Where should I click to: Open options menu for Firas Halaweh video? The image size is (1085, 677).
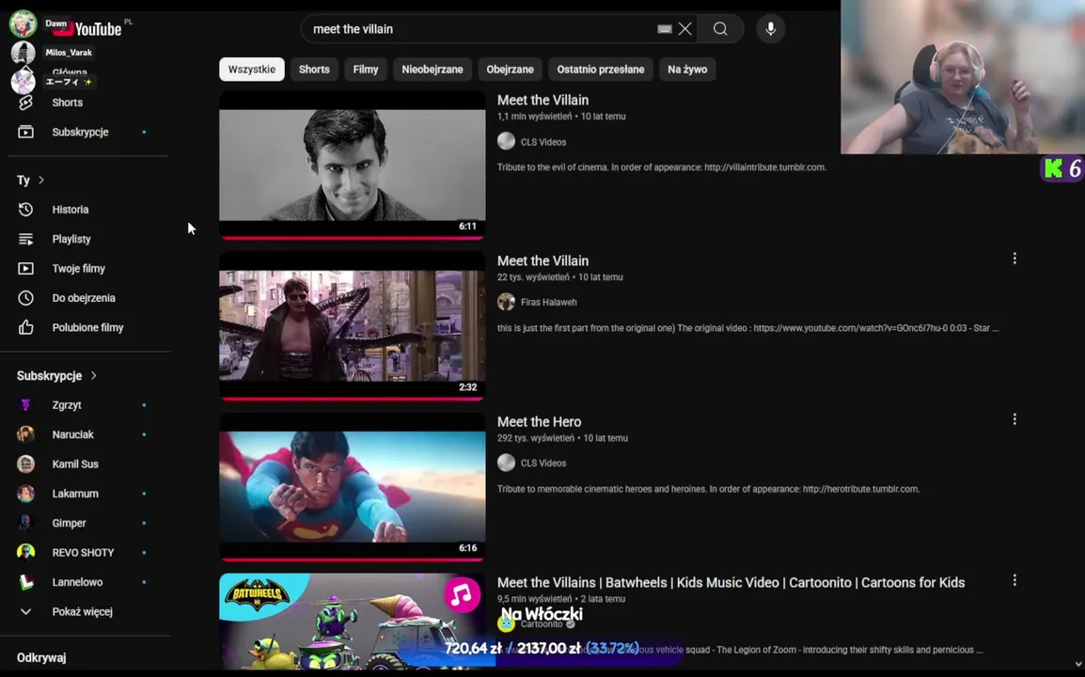point(1014,259)
